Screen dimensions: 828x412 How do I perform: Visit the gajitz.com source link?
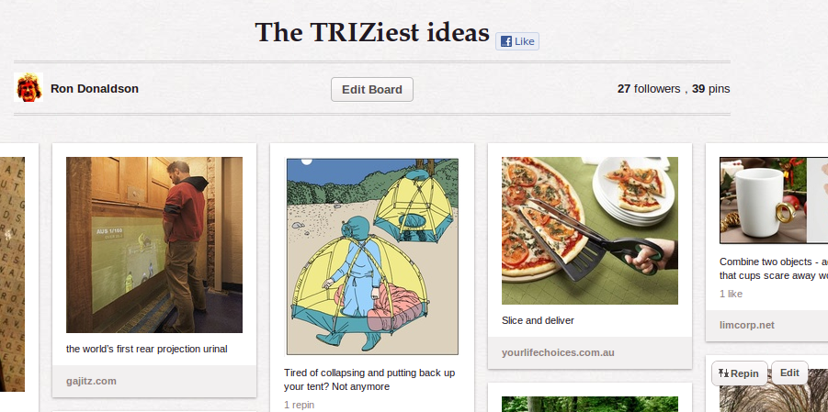(x=92, y=381)
